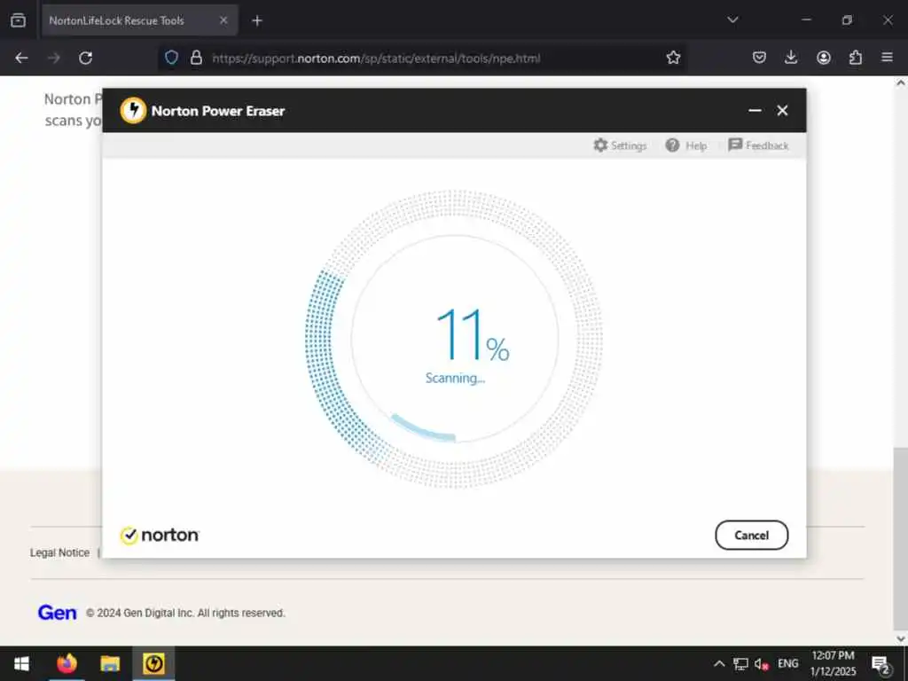Click the Gen logo in footer

pyautogui.click(x=57, y=613)
